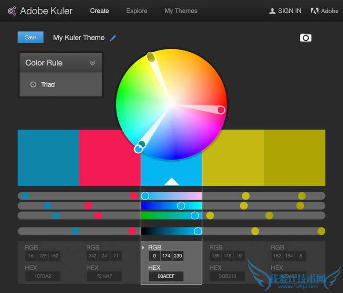
Task: Go to My Themes tab
Action: (x=181, y=11)
